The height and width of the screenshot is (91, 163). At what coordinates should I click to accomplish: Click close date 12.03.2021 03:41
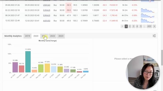coord(32,21)
